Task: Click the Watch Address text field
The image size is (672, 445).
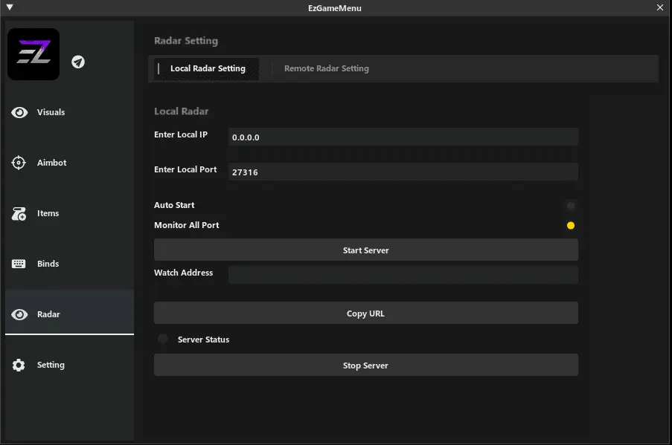Action: coord(402,275)
